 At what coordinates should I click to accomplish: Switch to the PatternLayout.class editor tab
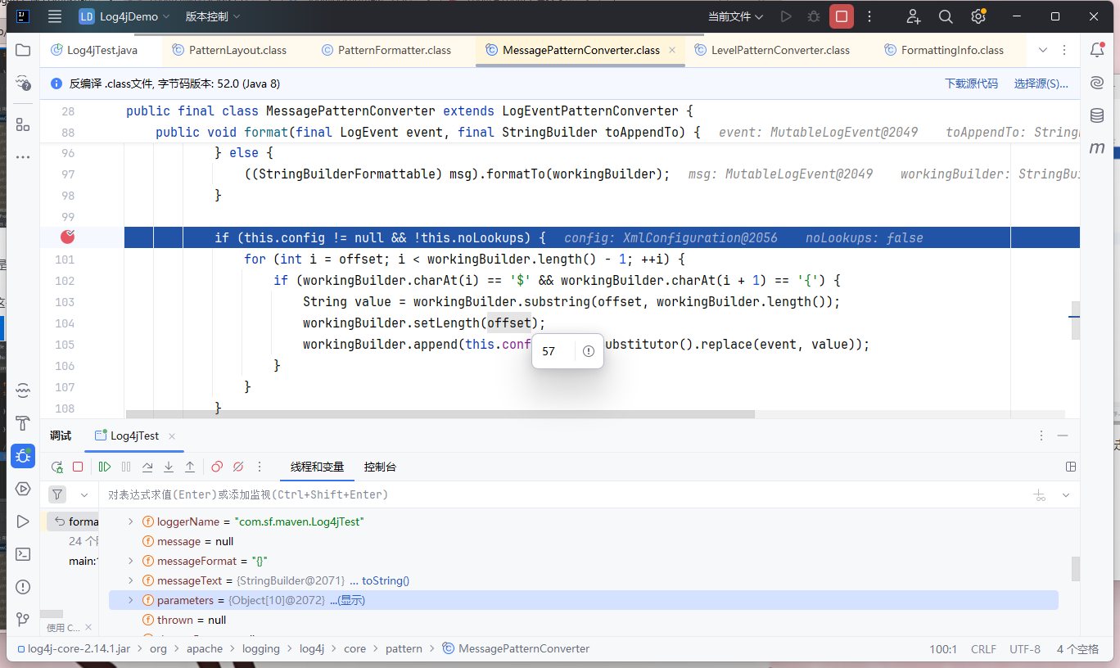pos(237,50)
